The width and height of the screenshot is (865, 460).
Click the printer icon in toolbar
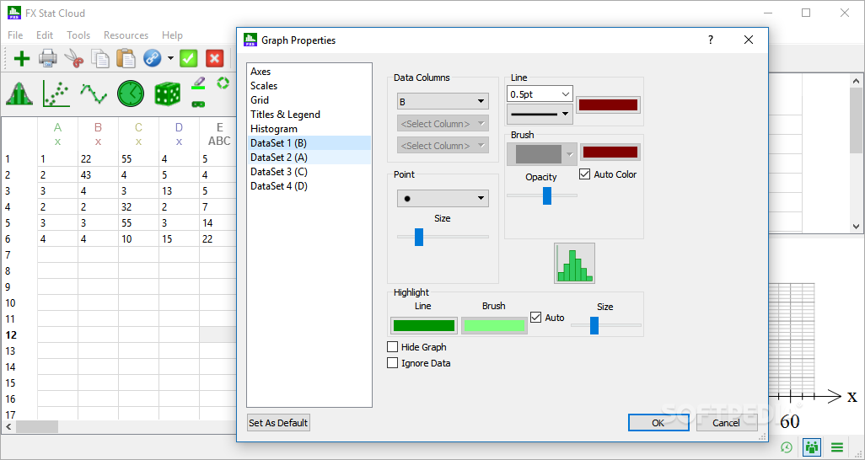coord(47,58)
